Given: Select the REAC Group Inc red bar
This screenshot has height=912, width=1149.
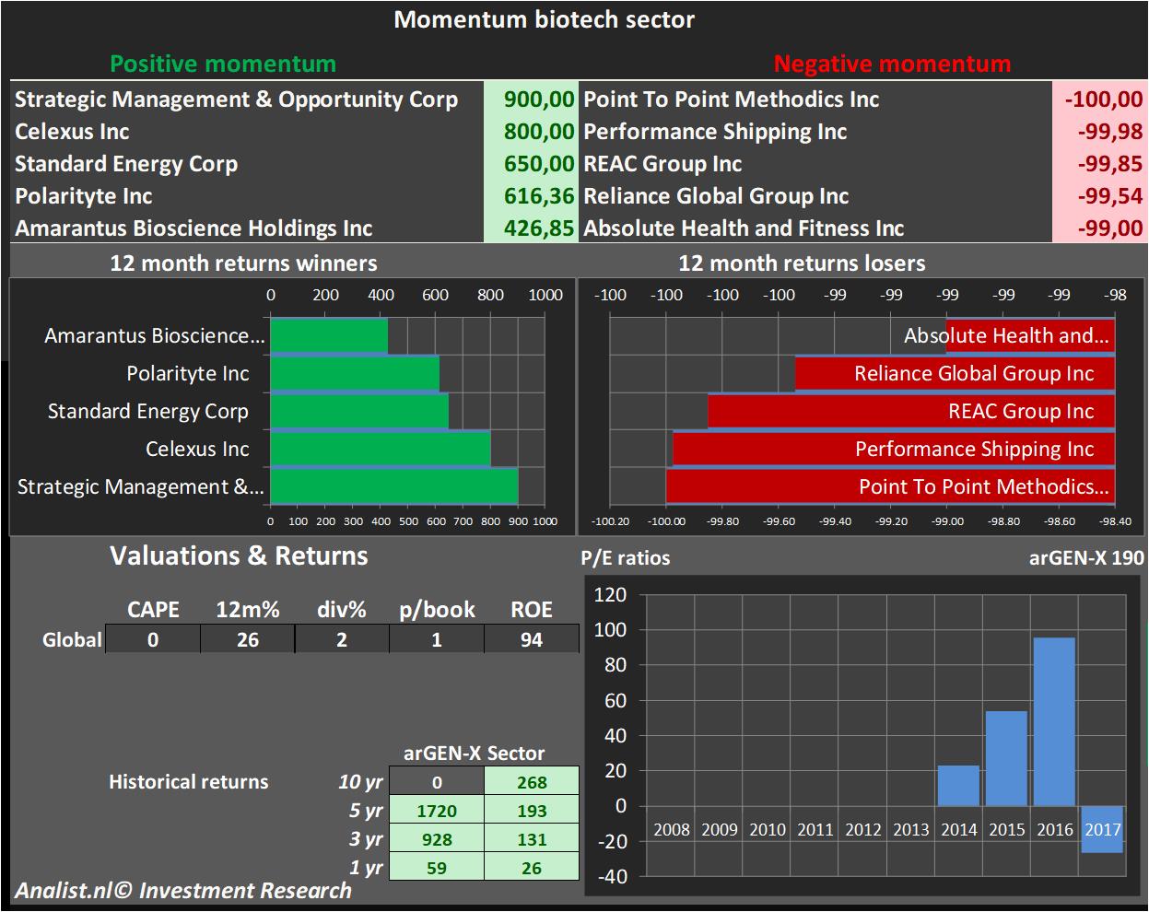Looking at the screenshot, I should 910,412.
